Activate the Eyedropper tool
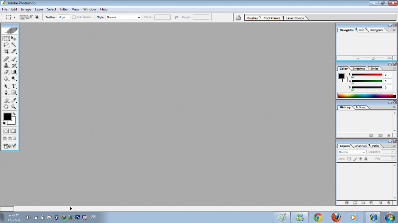 coord(14,100)
